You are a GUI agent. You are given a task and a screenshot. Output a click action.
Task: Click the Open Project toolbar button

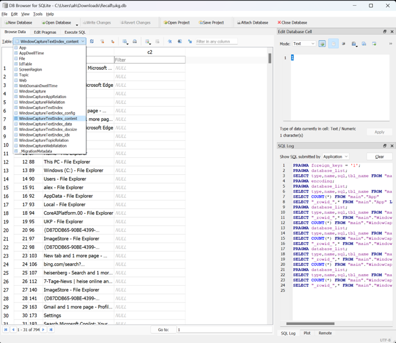coord(176,23)
